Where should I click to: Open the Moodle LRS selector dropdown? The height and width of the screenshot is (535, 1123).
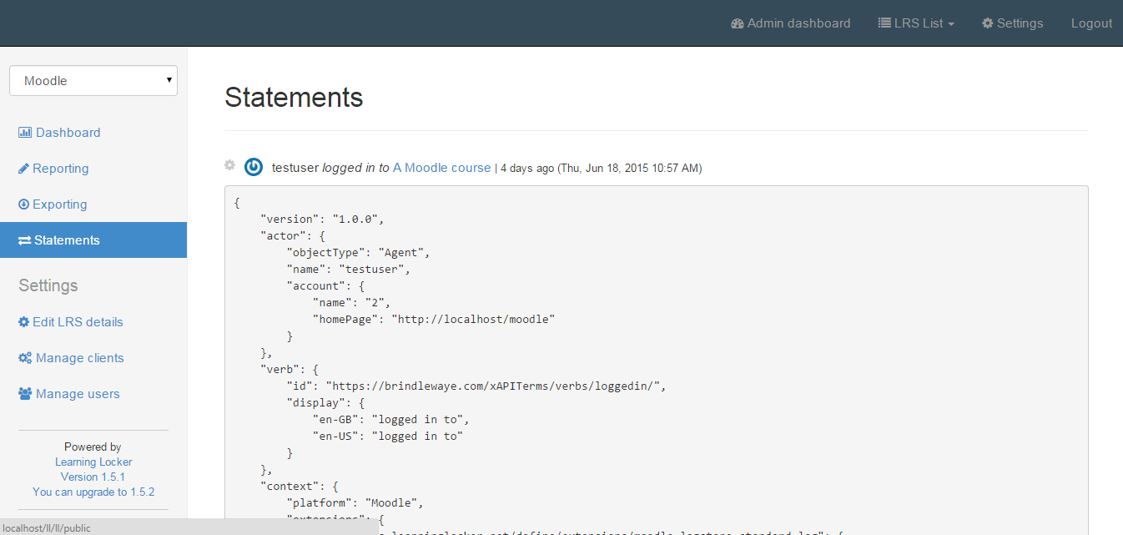[x=93, y=81]
